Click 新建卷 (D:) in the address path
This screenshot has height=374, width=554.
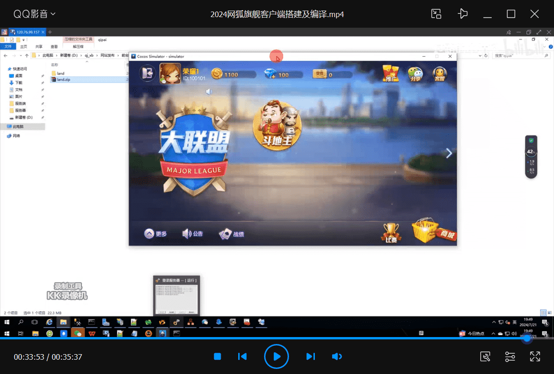(x=69, y=55)
